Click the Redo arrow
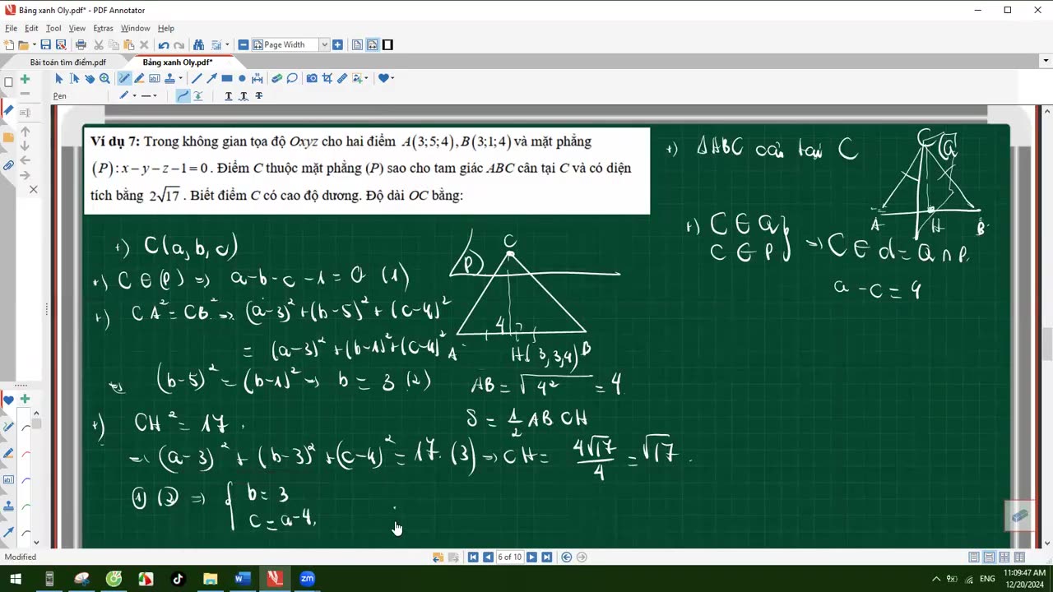 [x=179, y=44]
